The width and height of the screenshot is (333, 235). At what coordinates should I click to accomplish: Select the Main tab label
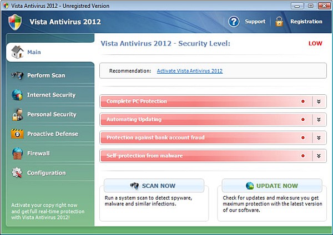[x=34, y=52]
